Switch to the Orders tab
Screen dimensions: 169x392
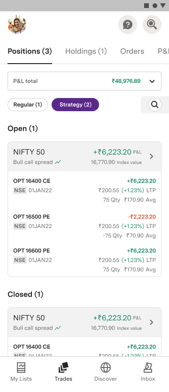[x=132, y=51]
